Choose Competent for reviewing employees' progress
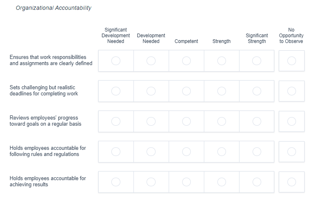This screenshot has width=314, height=201. (186, 121)
